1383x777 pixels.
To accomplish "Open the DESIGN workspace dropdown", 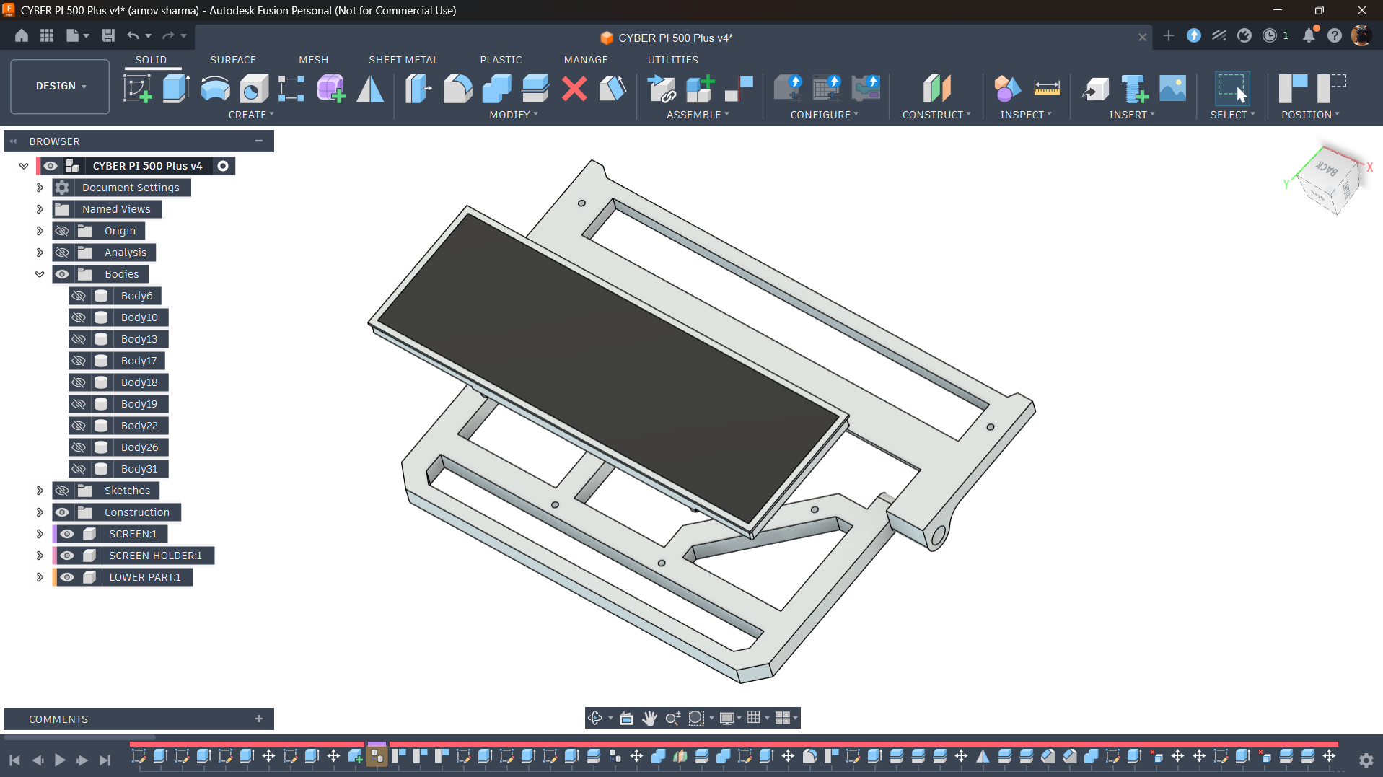I will [x=60, y=87].
